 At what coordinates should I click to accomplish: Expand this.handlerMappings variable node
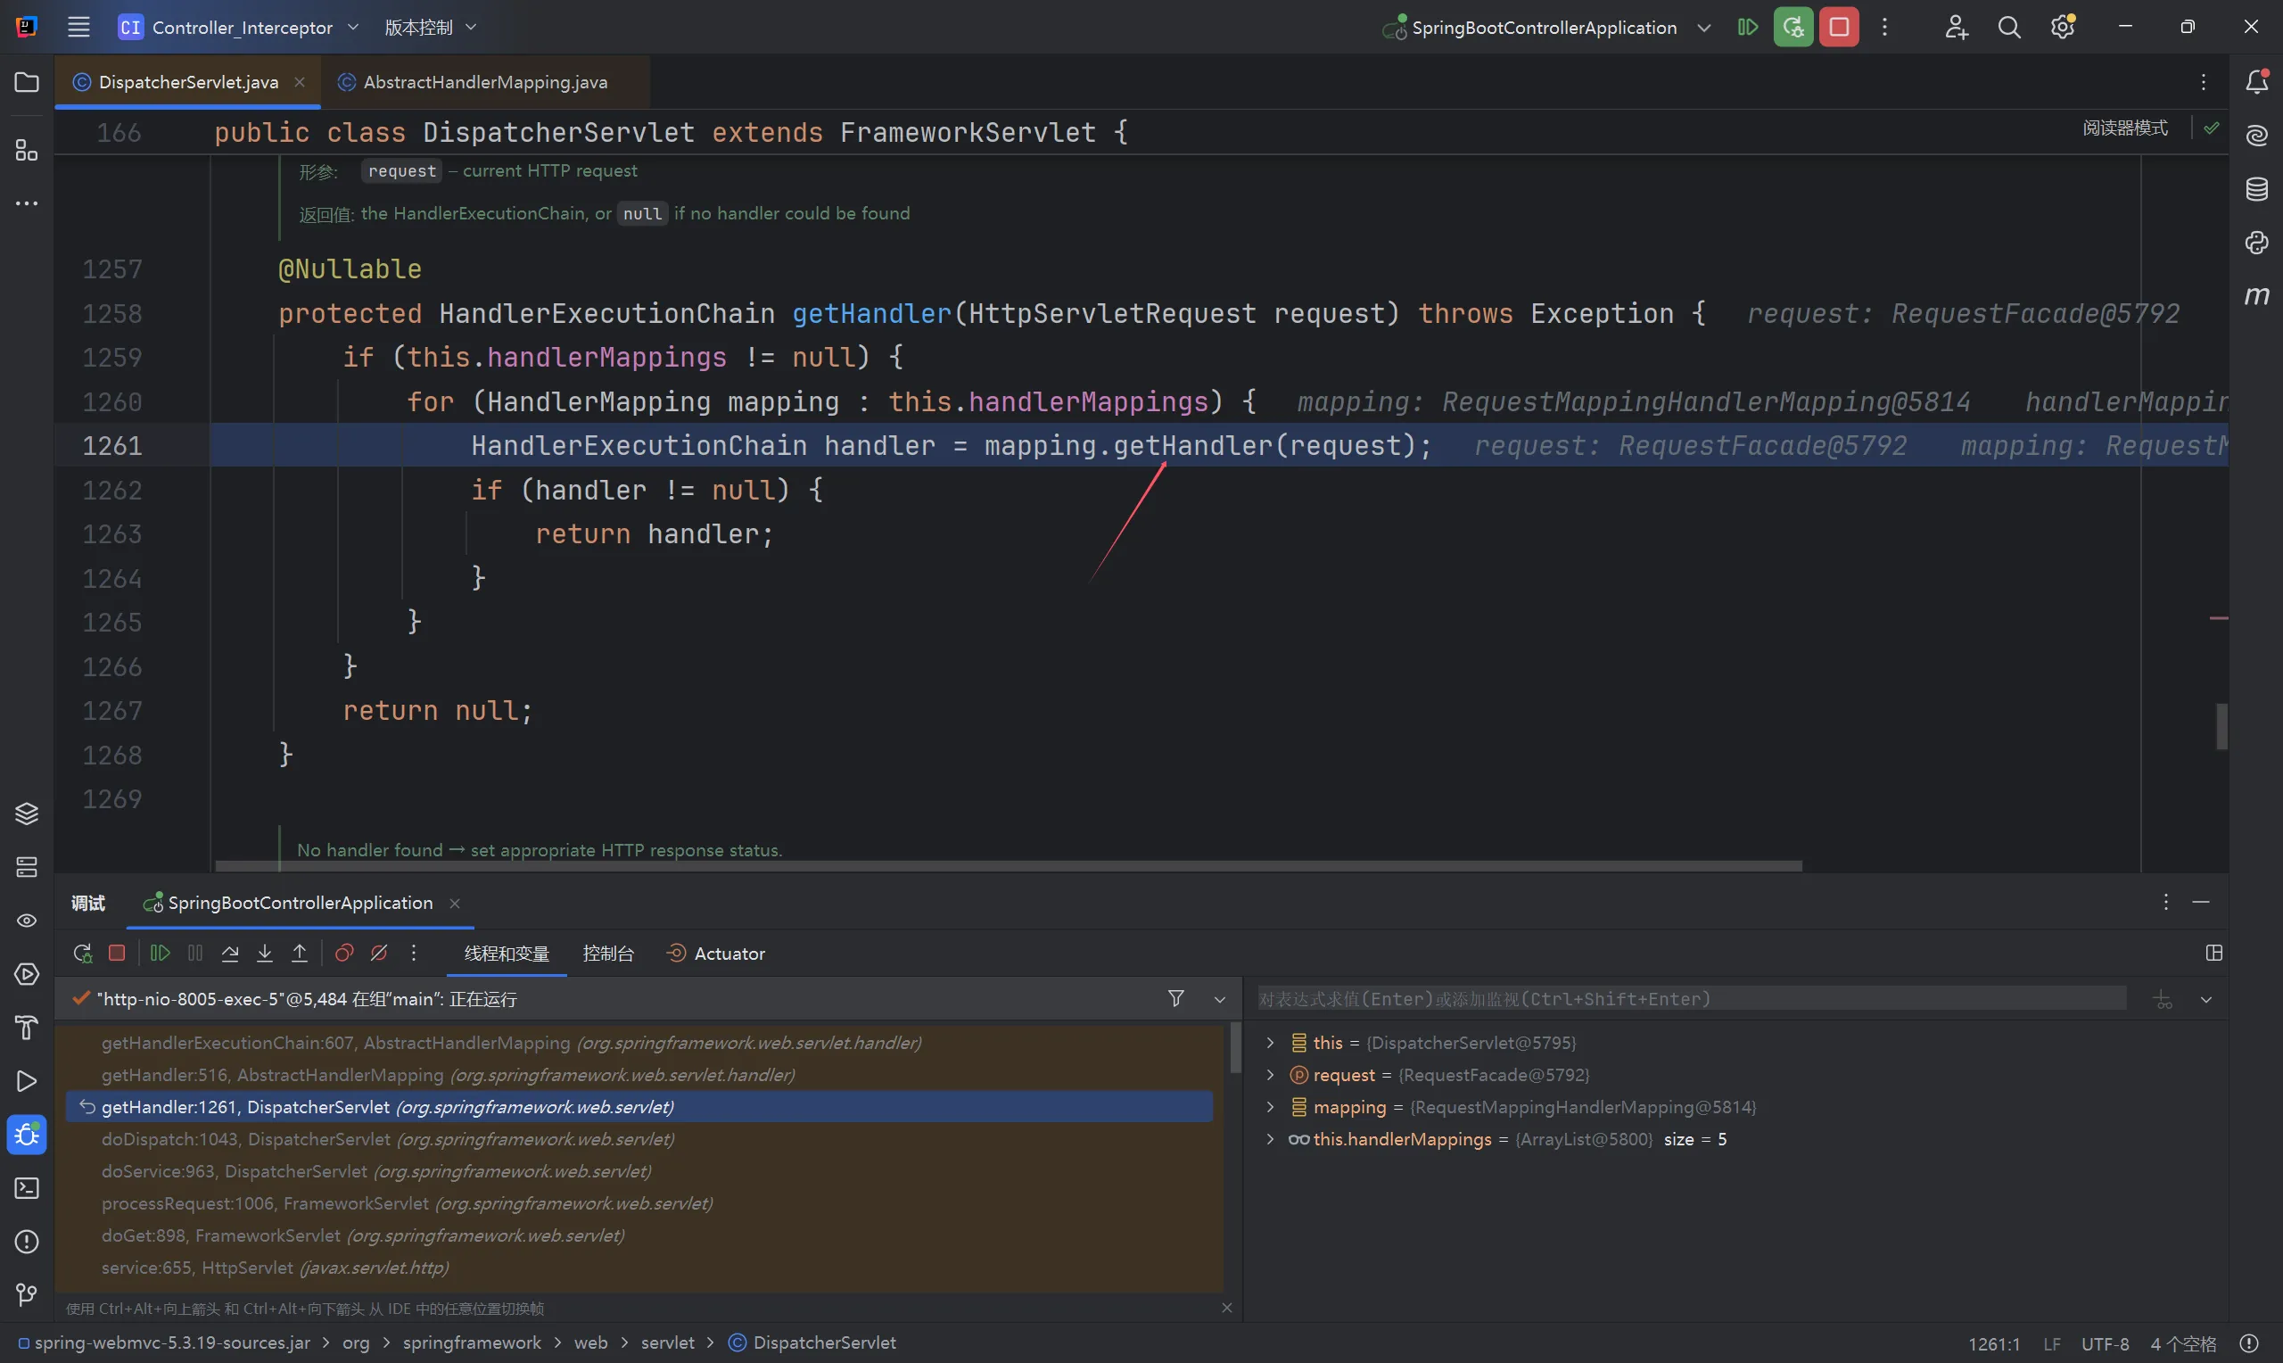(1271, 1139)
